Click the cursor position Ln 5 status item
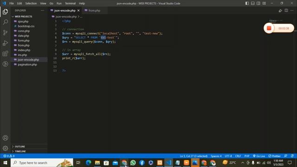297x167 pixels. tap(194, 156)
